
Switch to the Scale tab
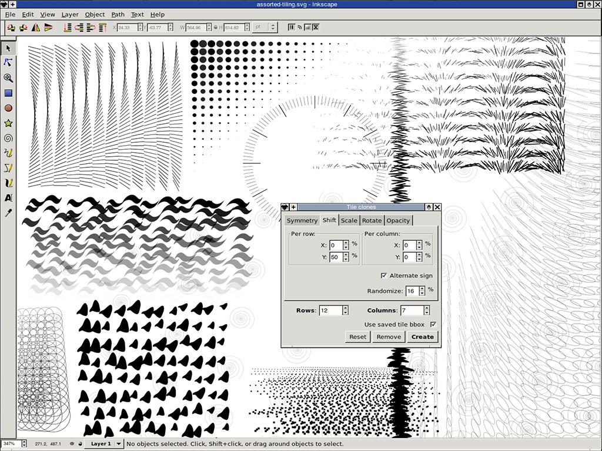349,221
